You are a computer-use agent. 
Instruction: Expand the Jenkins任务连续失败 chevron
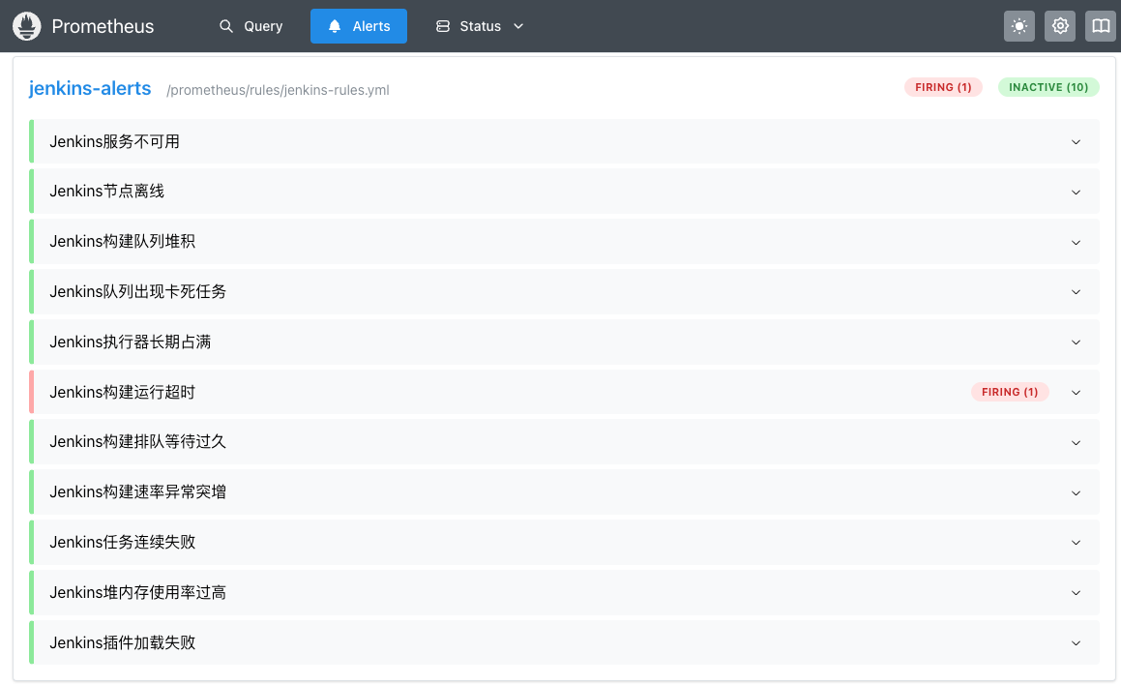click(1076, 543)
